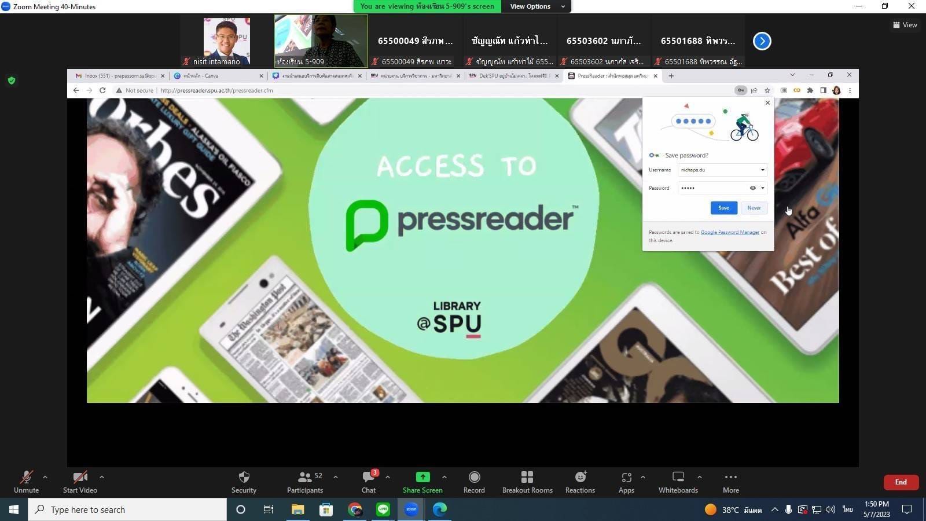Expand the Username dropdown arrow

point(762,170)
